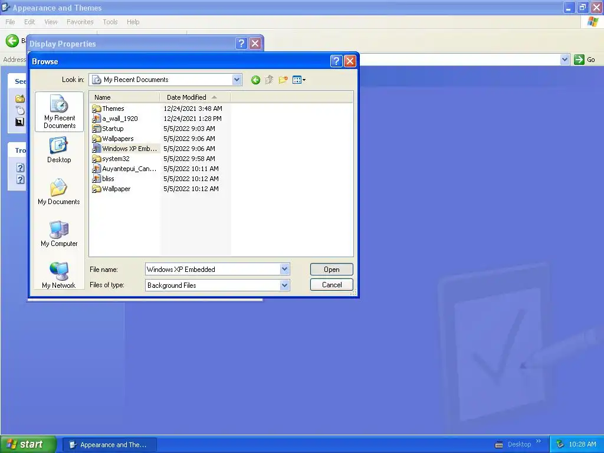Open My Computer from the places bar
The width and height of the screenshot is (604, 453).
[59, 234]
